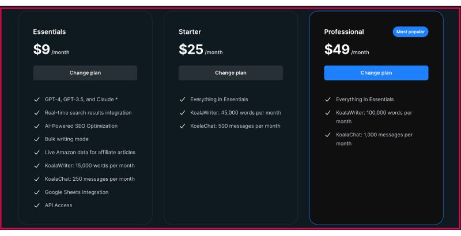Click checkmark beside GPT-4, GPT-3.5, and Claude
This screenshot has width=461, height=236.
pyautogui.click(x=37, y=100)
